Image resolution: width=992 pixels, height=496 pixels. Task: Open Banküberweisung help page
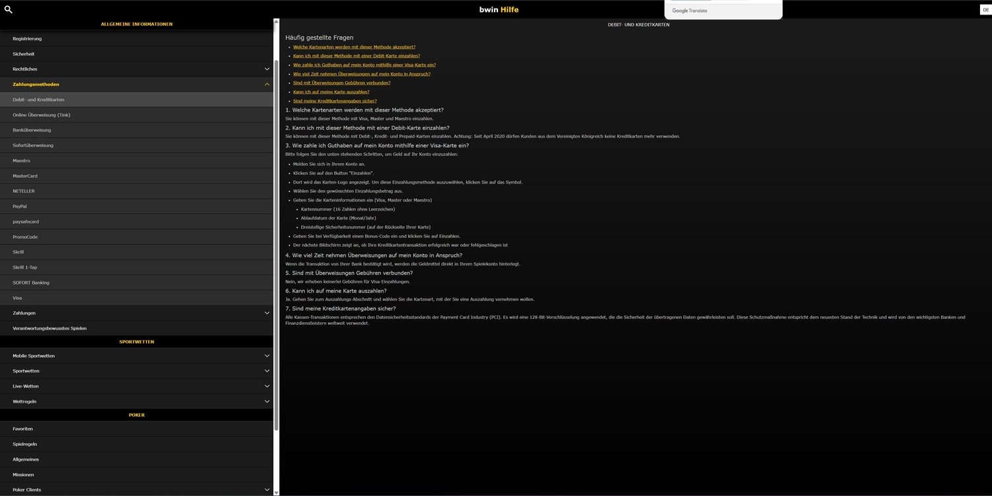click(136, 130)
